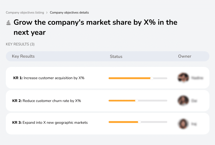Click Company objectives details breadcrumb

[69, 12]
